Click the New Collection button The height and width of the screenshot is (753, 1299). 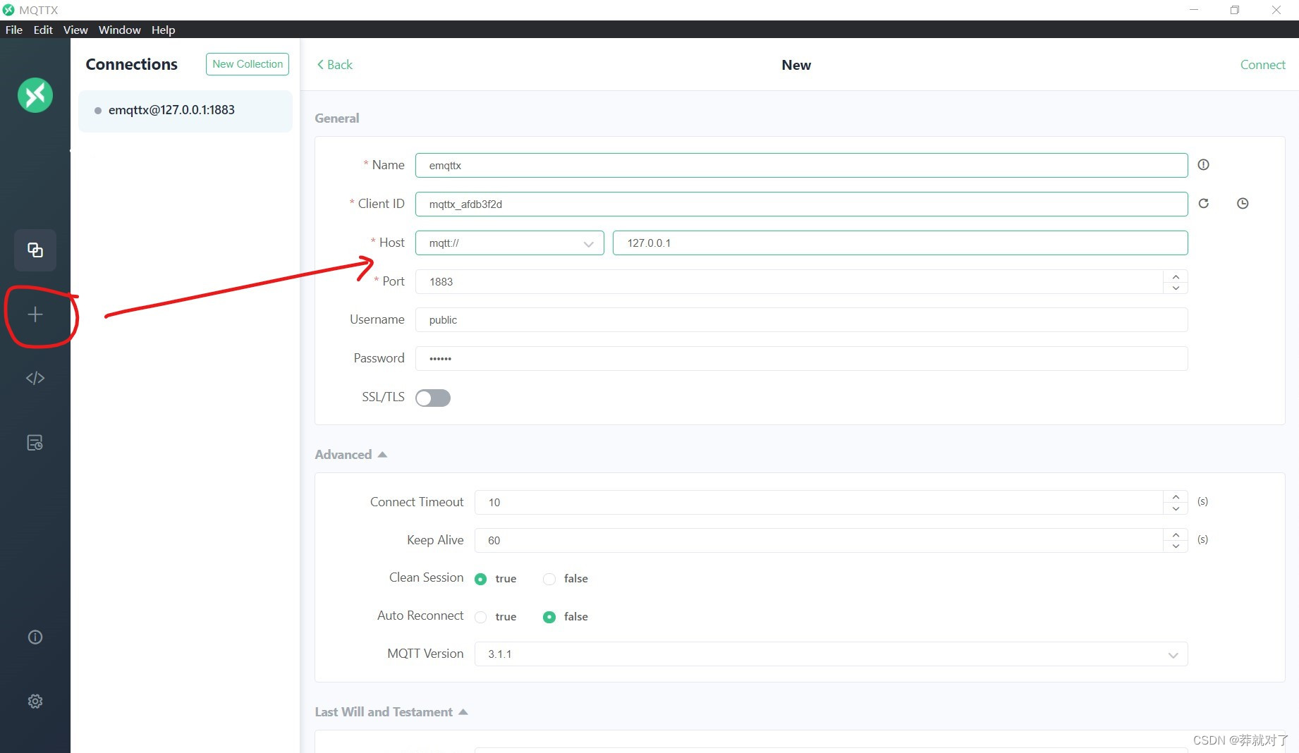pyautogui.click(x=248, y=64)
